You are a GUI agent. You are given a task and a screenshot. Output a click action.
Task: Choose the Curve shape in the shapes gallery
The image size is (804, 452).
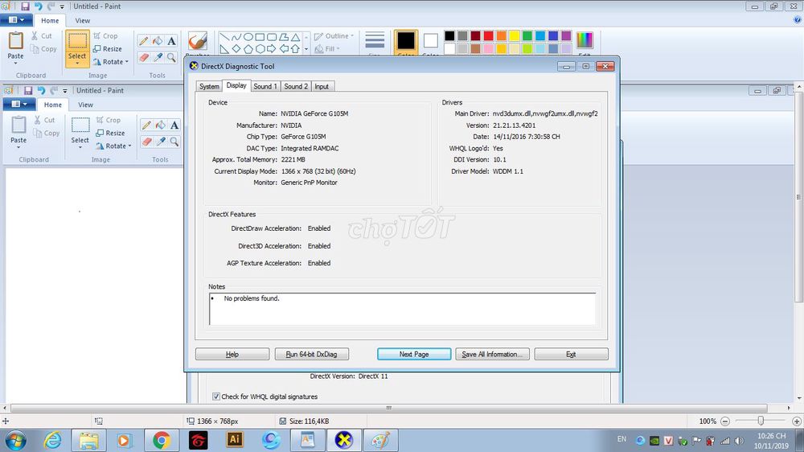236,37
